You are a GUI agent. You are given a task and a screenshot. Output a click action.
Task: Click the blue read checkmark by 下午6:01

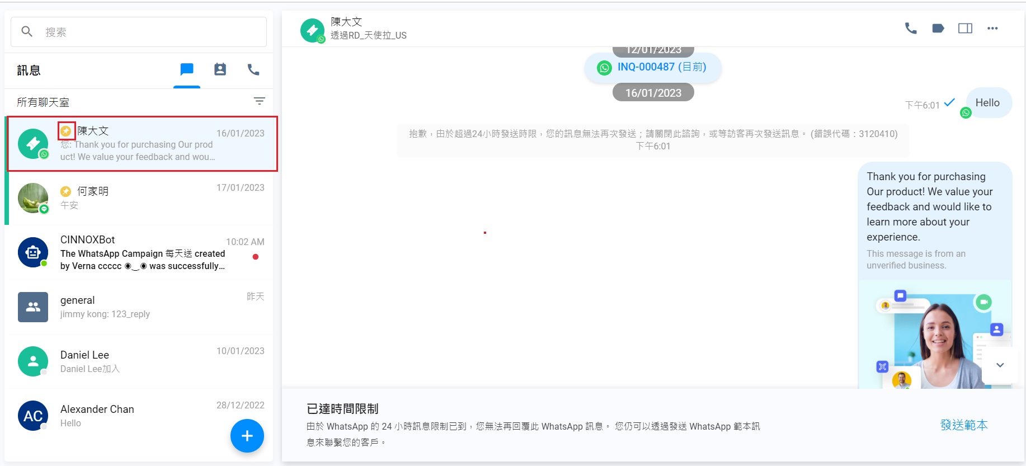tap(949, 103)
